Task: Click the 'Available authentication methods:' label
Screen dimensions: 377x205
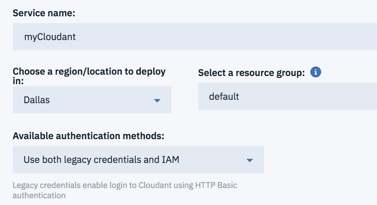Action: [88, 136]
